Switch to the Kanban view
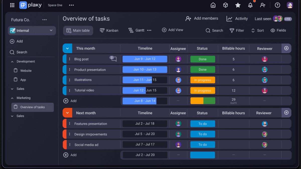The image size is (301, 169). coord(109,31)
